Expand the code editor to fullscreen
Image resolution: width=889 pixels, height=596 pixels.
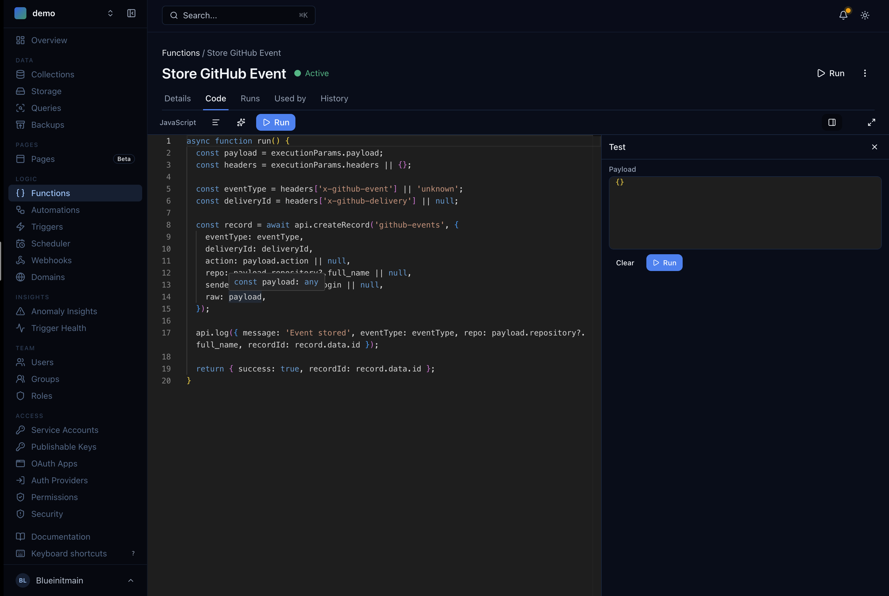coord(872,122)
